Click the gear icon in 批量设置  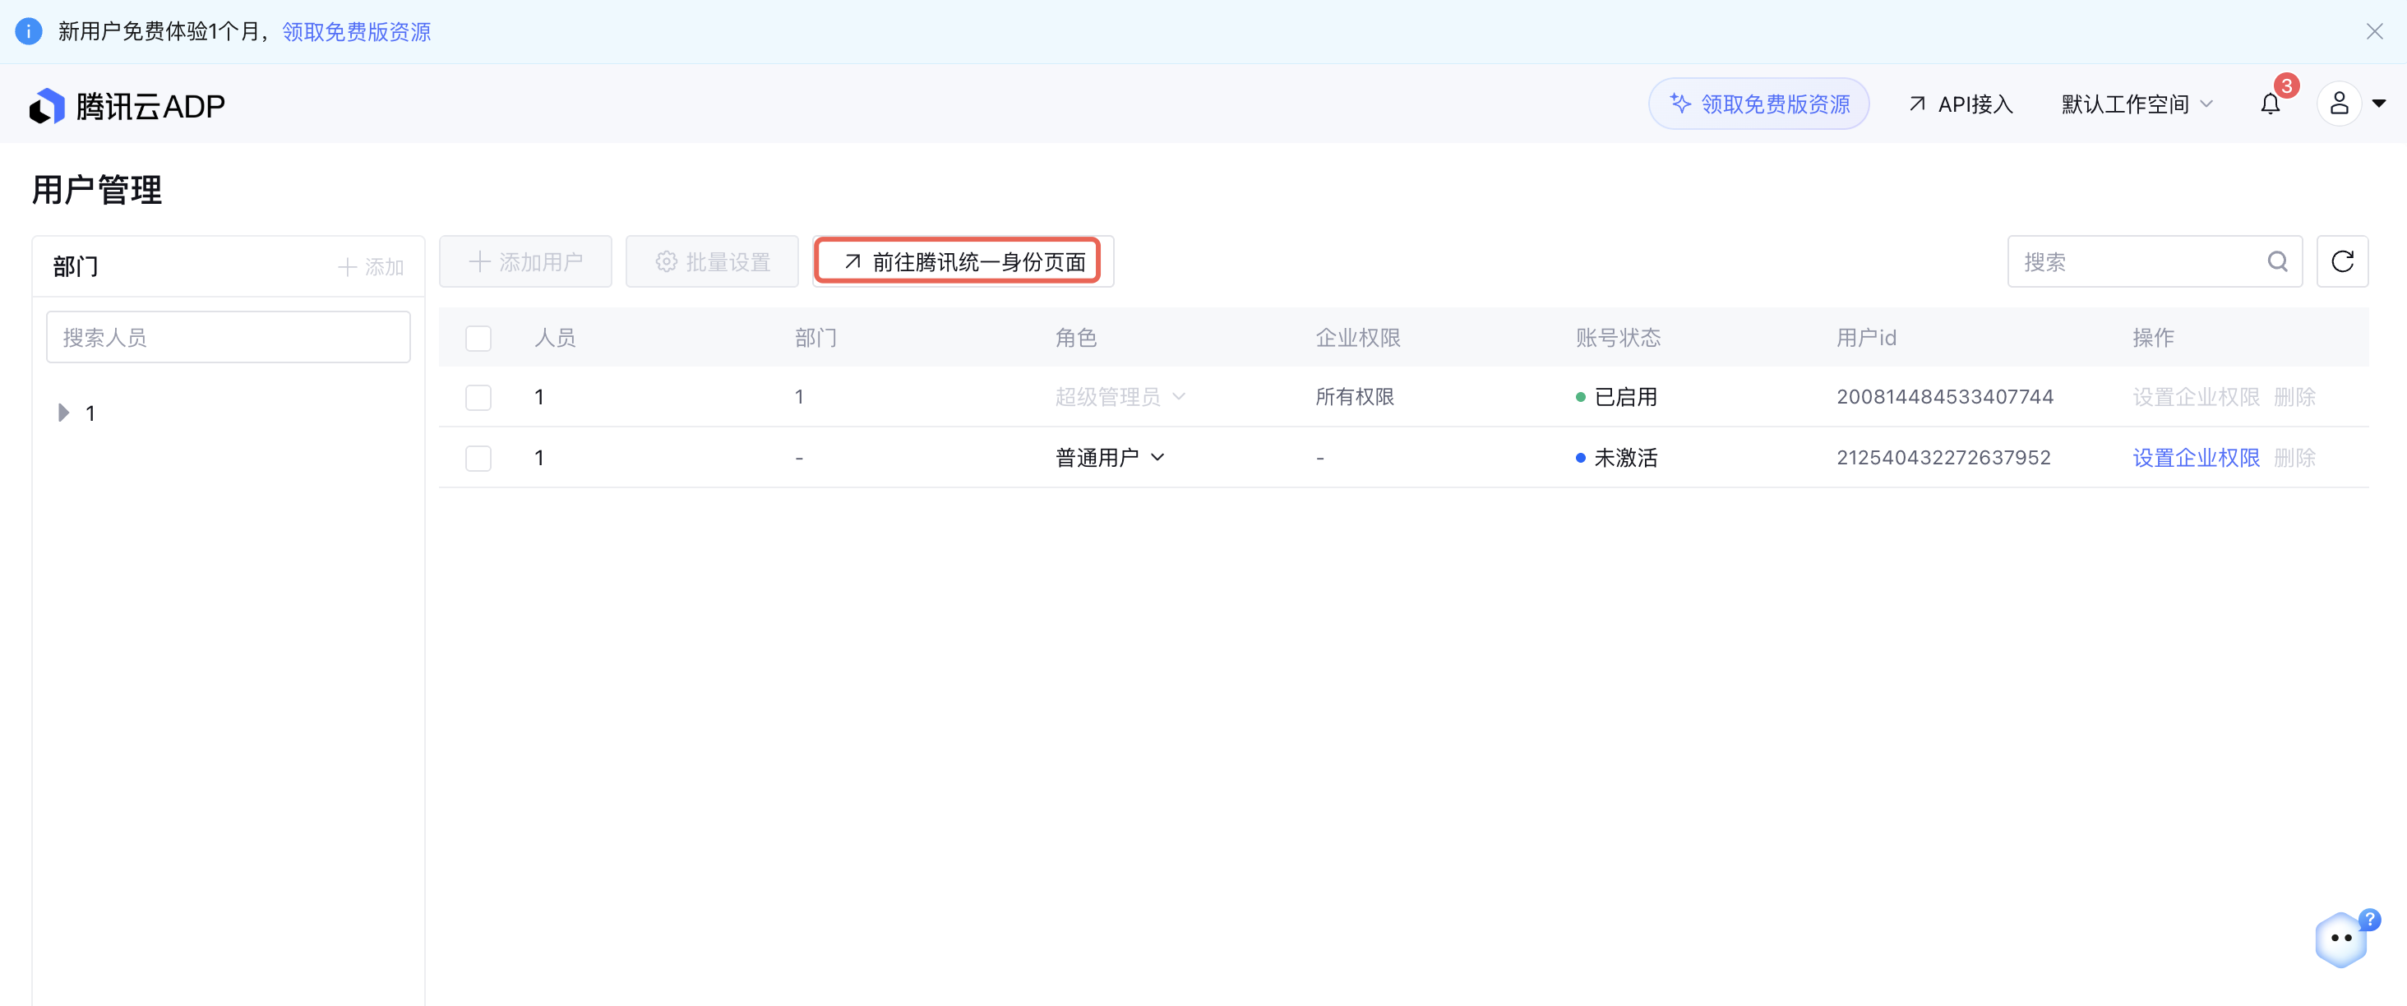666,261
